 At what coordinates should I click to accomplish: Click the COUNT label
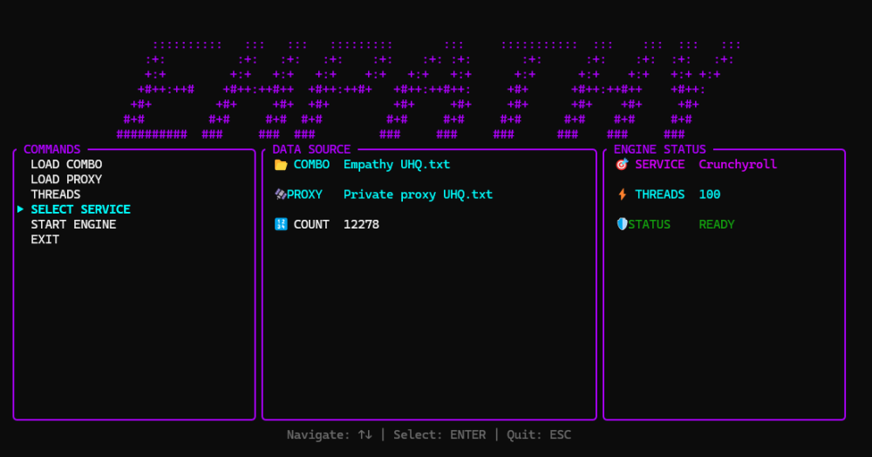pos(311,225)
